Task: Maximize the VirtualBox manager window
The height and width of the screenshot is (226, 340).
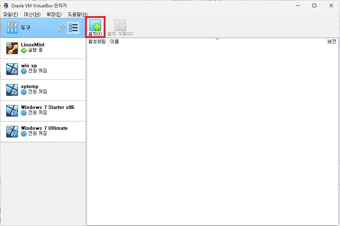Action: (314, 5)
